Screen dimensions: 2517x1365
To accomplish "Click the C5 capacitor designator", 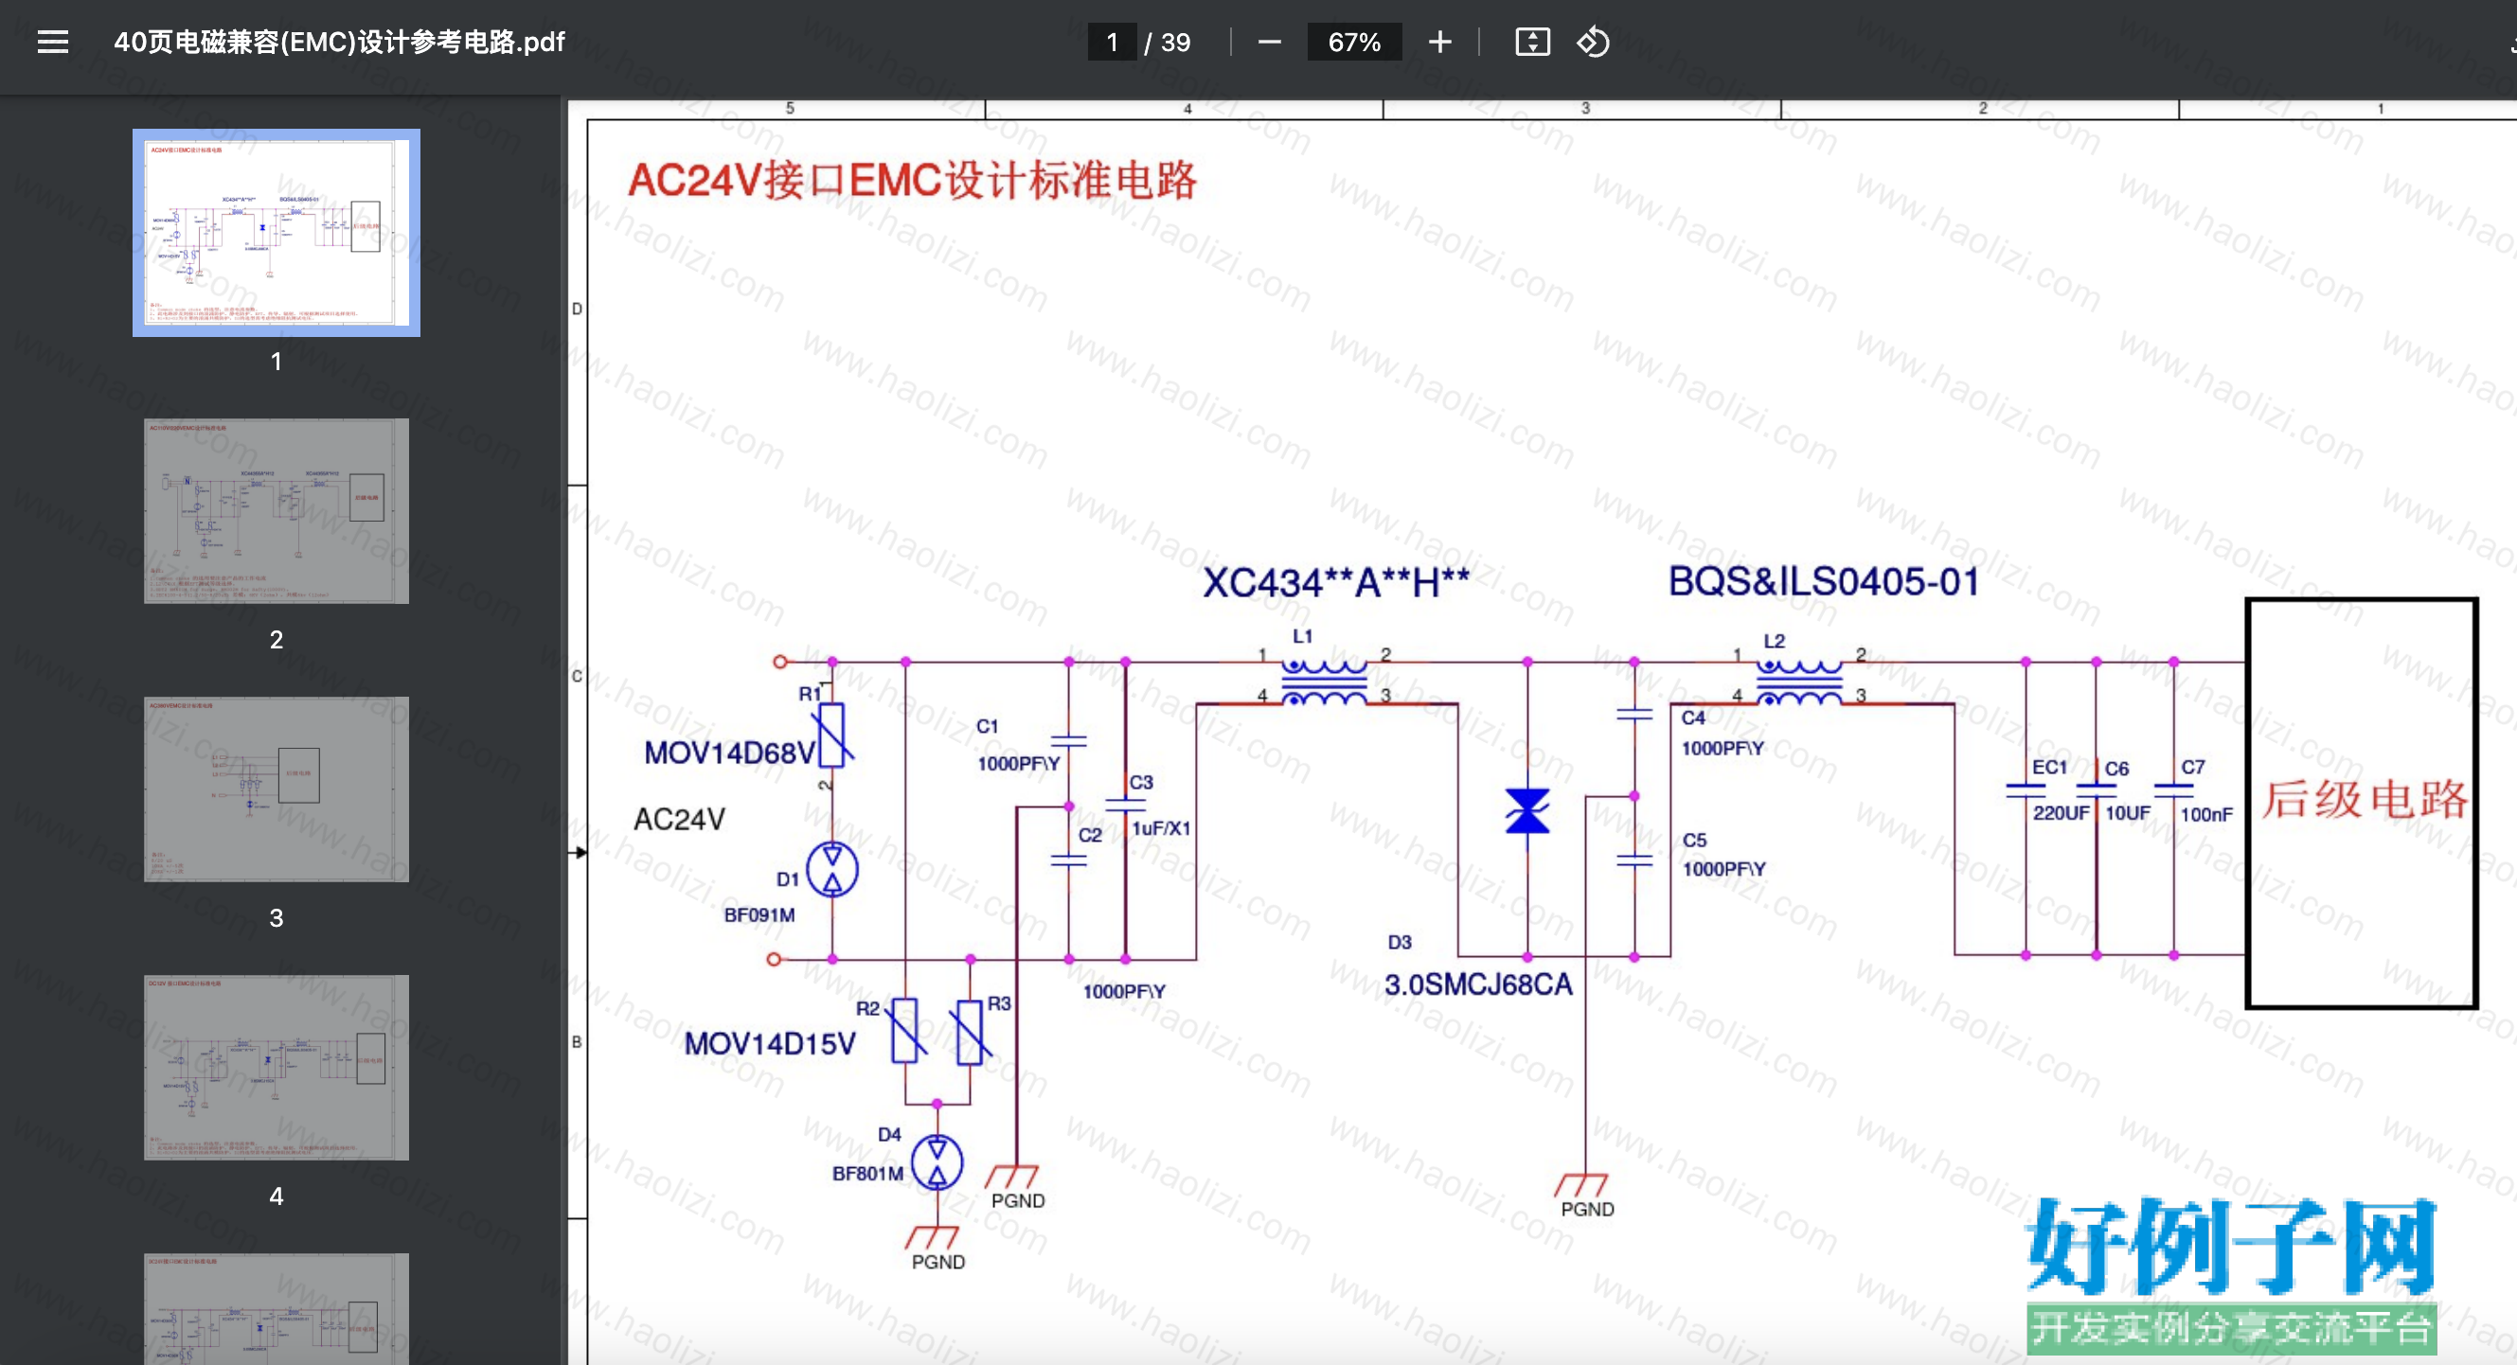I will tap(1694, 840).
